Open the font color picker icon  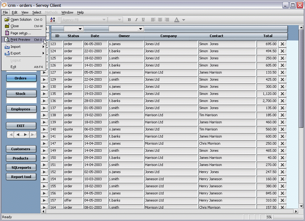[177, 19]
